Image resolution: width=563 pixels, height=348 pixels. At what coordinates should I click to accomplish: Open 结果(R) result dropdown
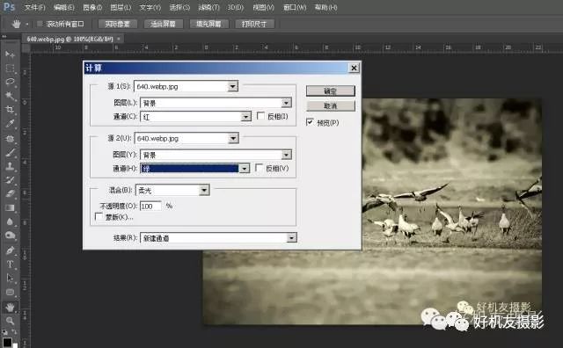[x=291, y=237]
